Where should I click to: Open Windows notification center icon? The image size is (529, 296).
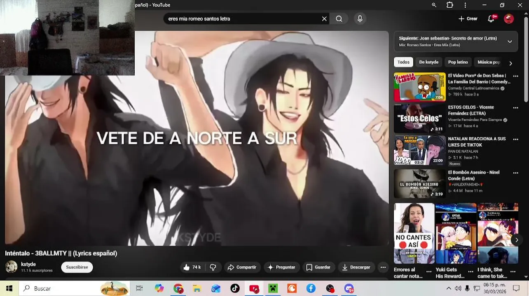(516, 289)
